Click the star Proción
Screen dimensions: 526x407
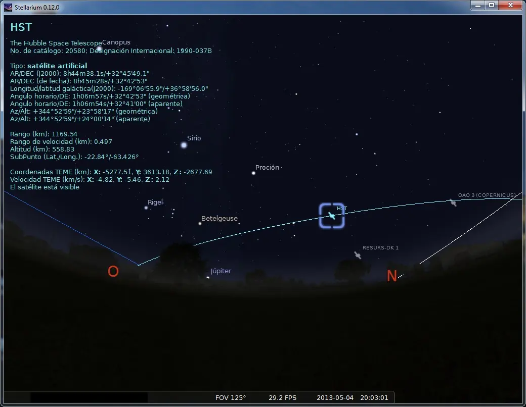pos(253,173)
